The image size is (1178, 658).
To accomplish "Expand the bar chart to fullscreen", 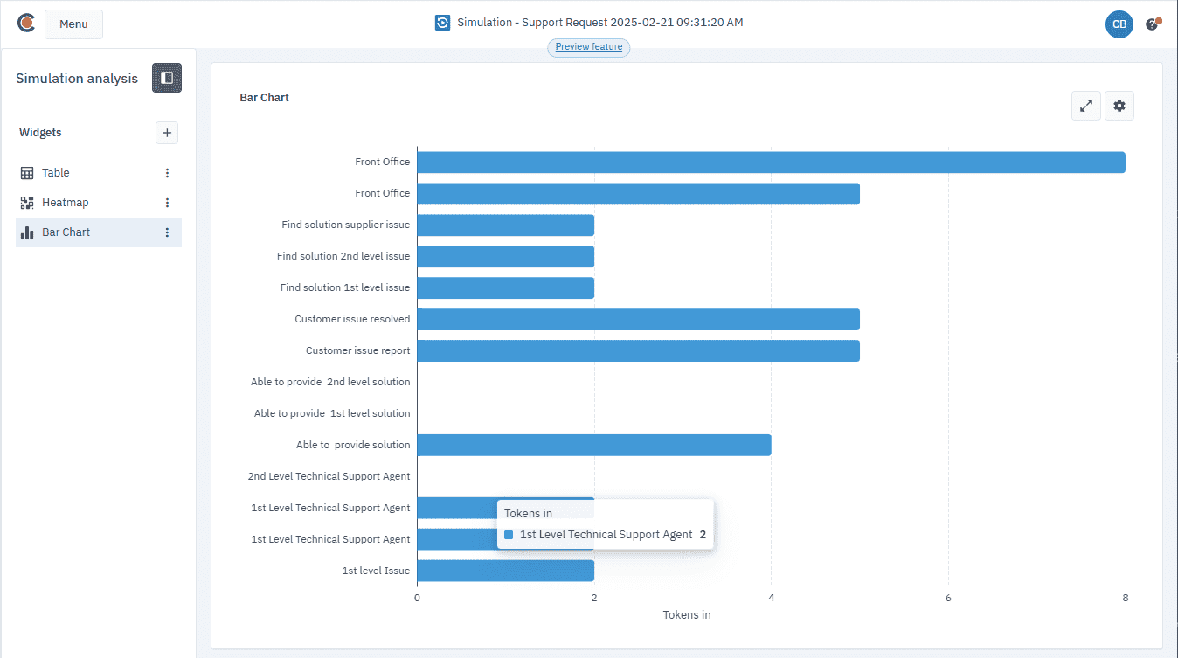I will click(x=1086, y=106).
